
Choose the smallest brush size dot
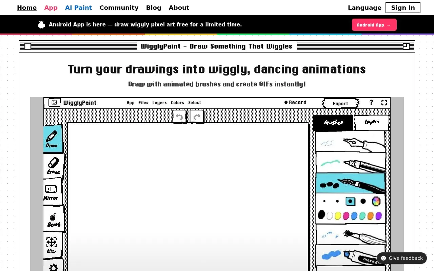tap(324, 201)
